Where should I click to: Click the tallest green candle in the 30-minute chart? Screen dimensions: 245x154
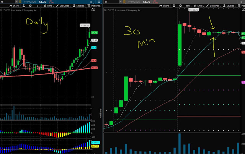[180, 45]
